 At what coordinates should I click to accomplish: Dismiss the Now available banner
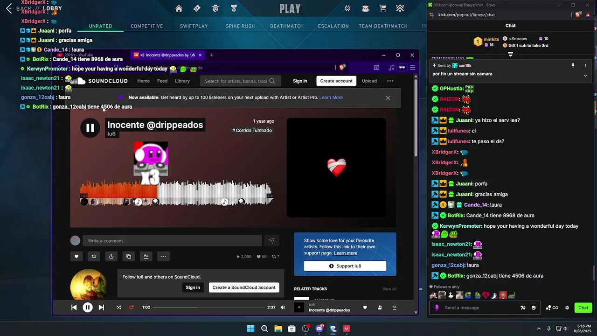388,98
